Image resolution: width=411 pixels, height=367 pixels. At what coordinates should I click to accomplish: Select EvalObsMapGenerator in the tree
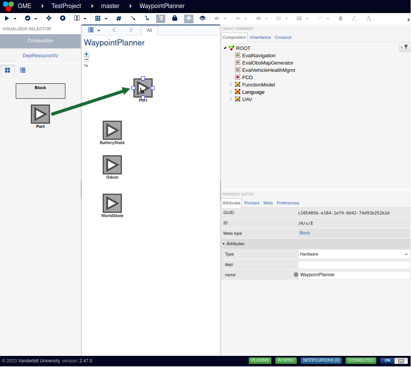[x=268, y=63]
